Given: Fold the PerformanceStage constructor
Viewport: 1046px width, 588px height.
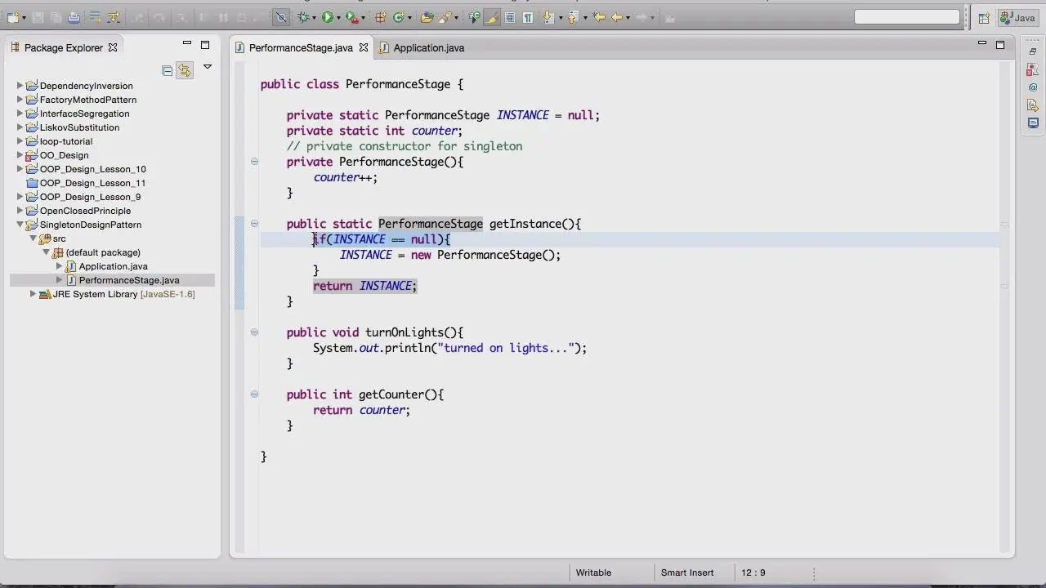Looking at the screenshot, I should pyautogui.click(x=254, y=162).
